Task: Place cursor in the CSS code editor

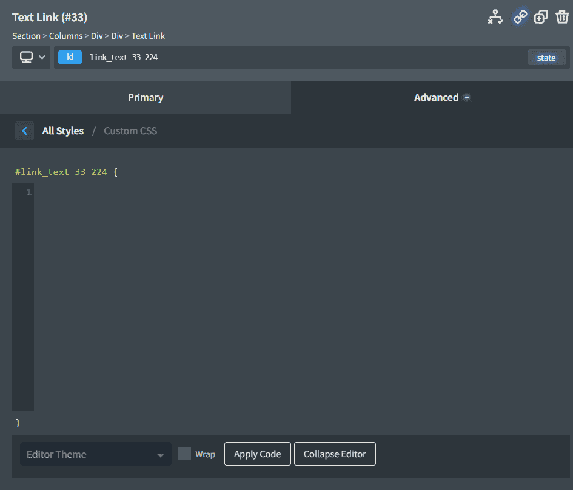Action: (302, 297)
